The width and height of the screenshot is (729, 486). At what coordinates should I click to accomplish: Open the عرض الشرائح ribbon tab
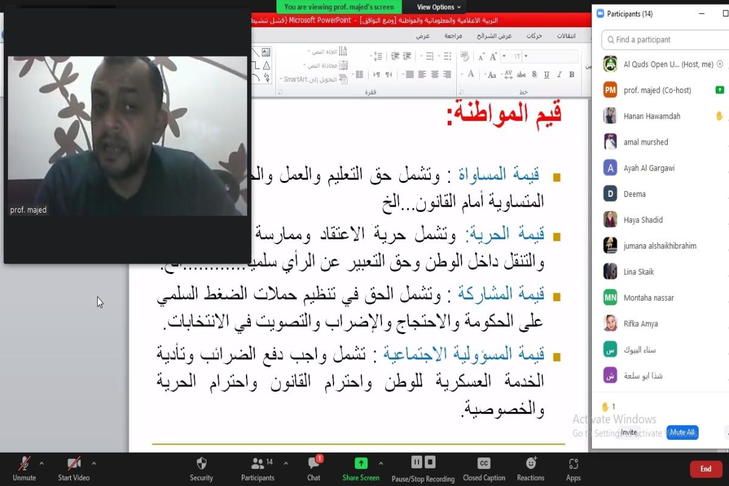pos(495,36)
